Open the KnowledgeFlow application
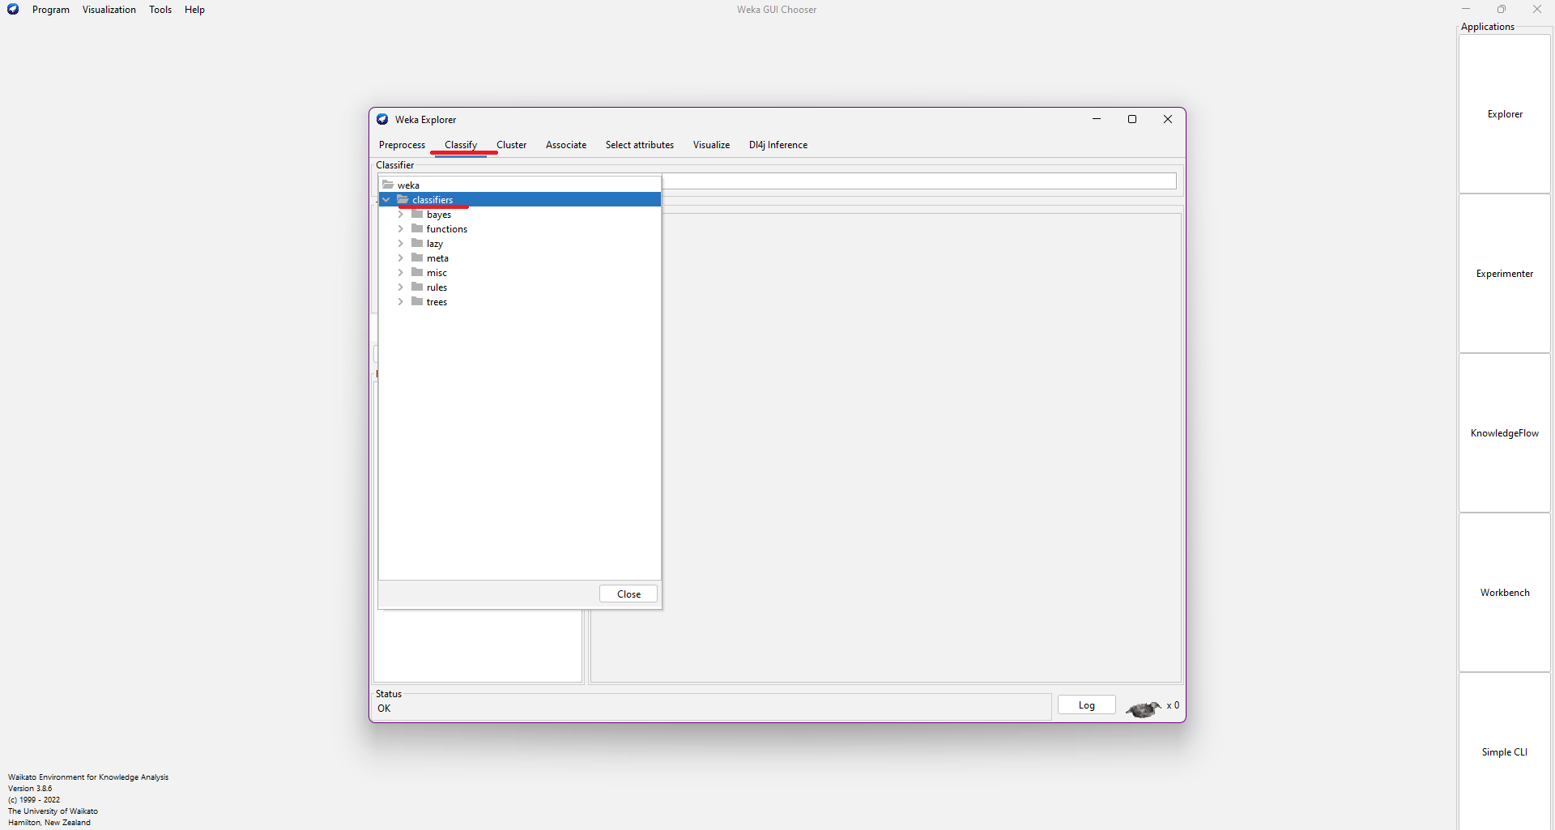The height and width of the screenshot is (830, 1555). click(1504, 433)
